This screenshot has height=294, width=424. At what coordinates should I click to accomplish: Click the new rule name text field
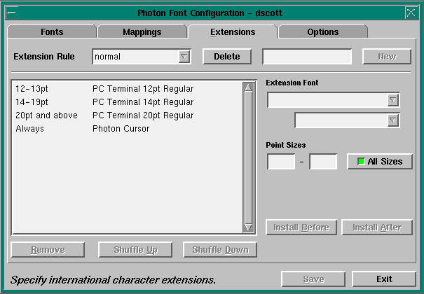(x=307, y=57)
